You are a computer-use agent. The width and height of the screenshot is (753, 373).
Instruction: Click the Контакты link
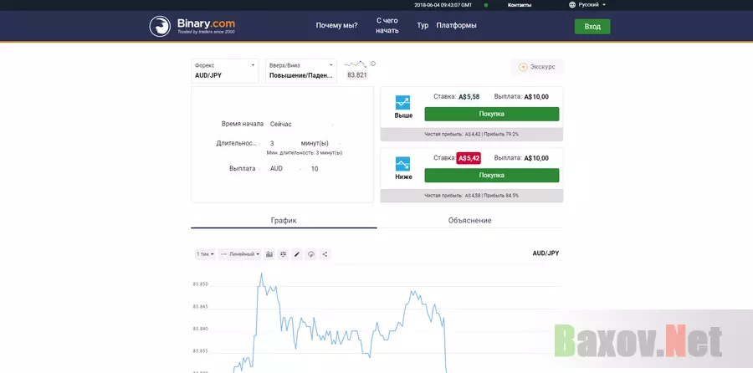pos(520,5)
